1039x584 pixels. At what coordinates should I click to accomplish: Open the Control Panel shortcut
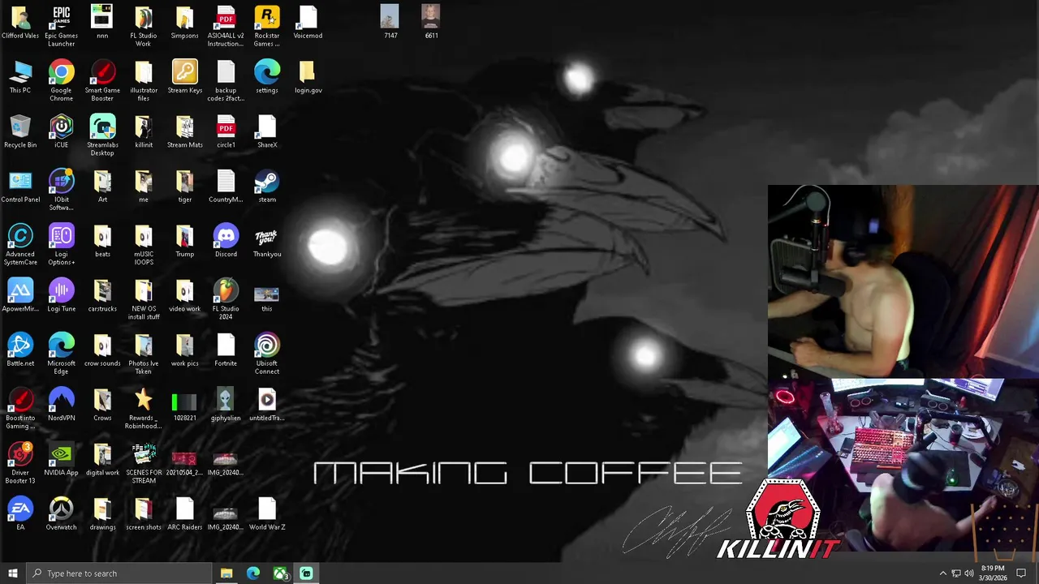coord(20,182)
